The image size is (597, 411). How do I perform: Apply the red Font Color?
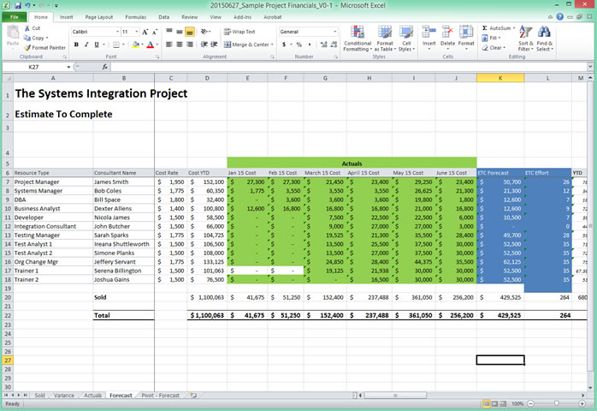(151, 45)
